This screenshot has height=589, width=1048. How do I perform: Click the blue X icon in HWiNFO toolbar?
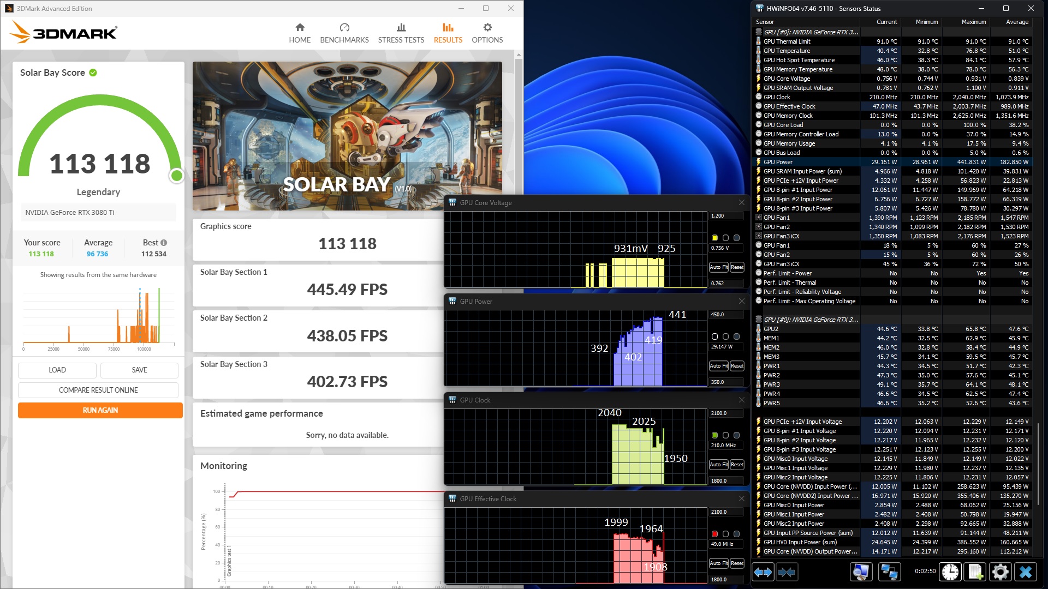(x=1025, y=572)
